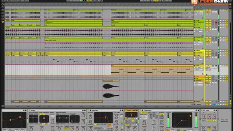Click the EQ Three GainLow knob
Image resolution: width=233 pixels, height=131 pixels.
click(204, 116)
